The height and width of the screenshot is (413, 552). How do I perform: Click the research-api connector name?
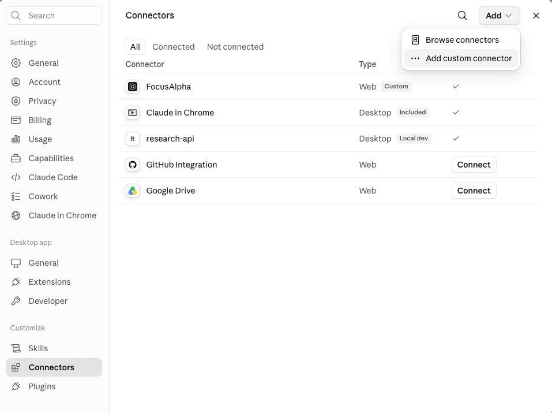tap(170, 139)
